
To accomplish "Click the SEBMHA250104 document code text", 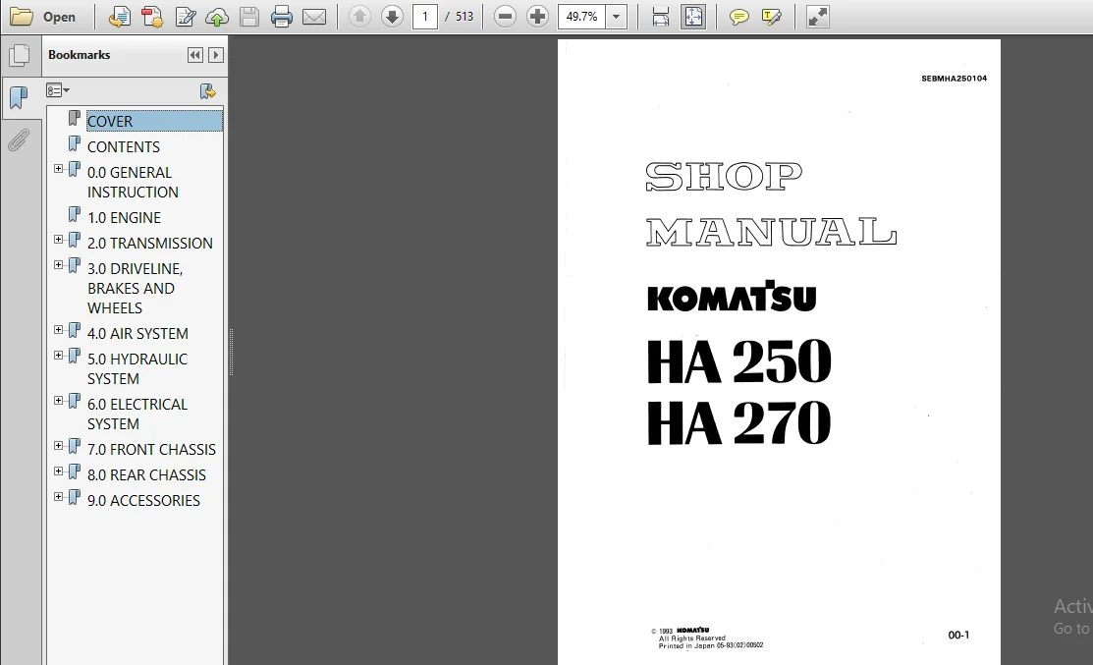I will (954, 79).
